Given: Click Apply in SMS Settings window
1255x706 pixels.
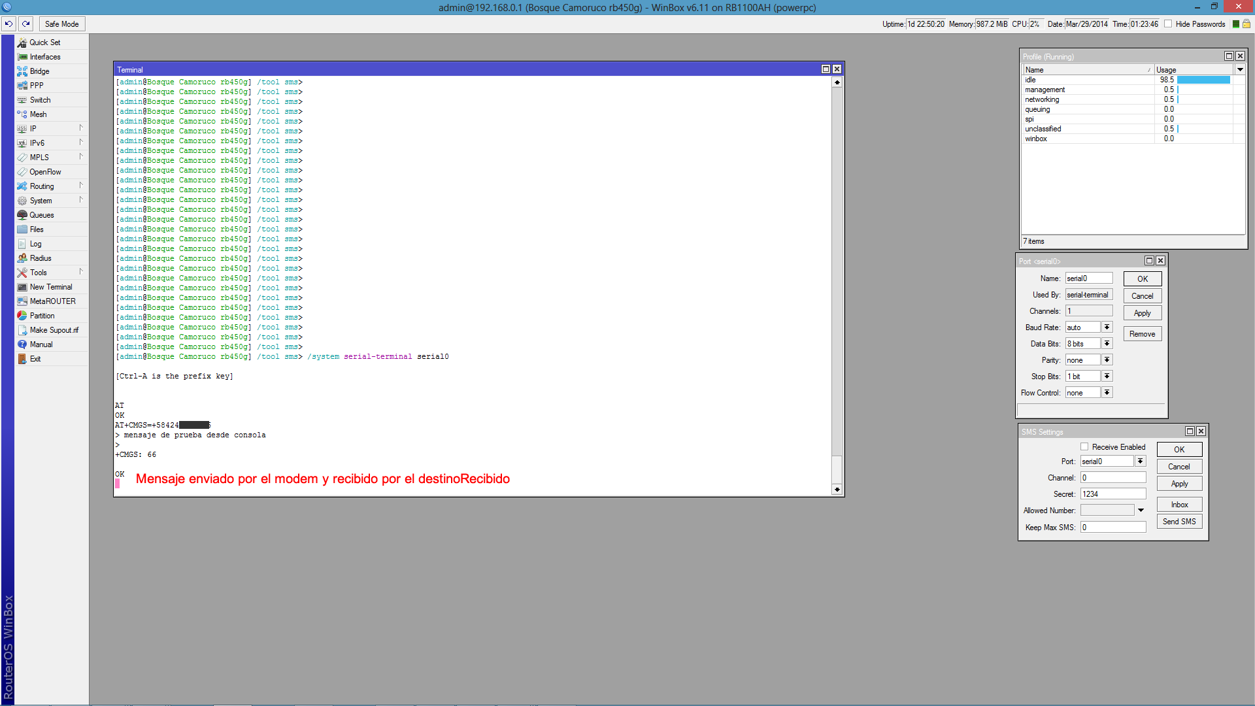Looking at the screenshot, I should coord(1179,484).
